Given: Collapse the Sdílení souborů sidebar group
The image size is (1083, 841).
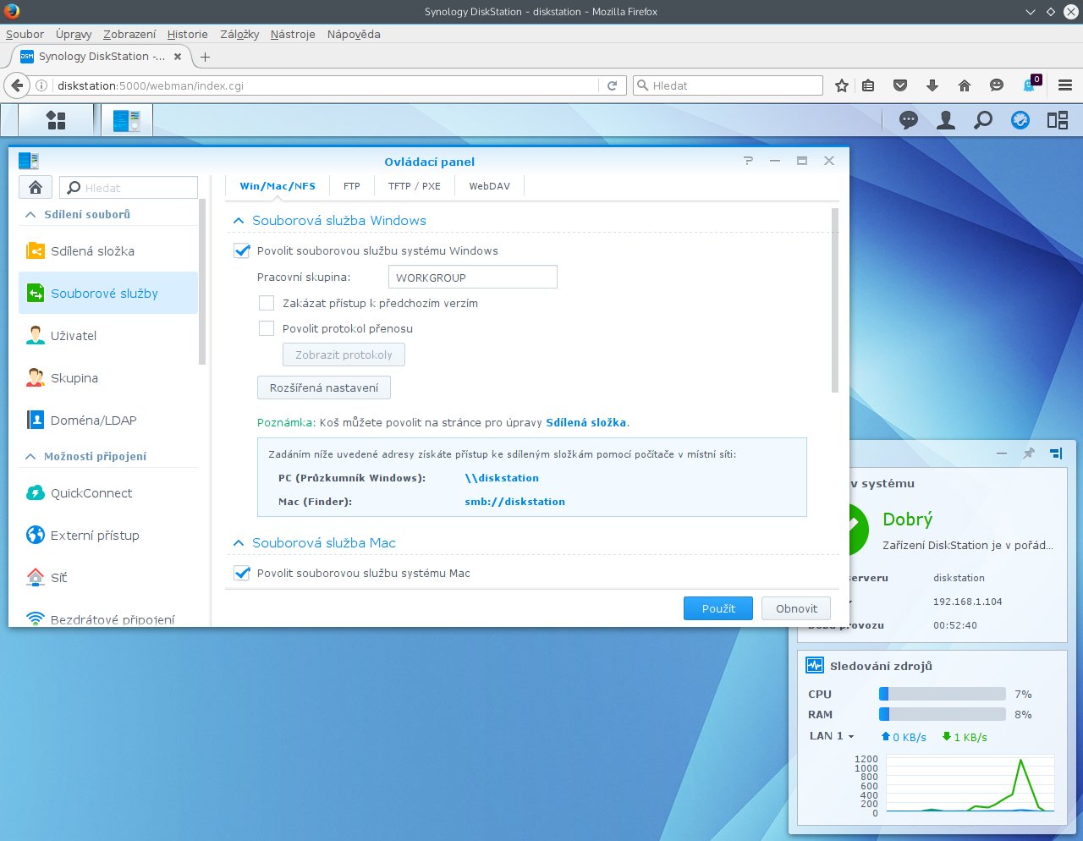Looking at the screenshot, I should pos(30,215).
